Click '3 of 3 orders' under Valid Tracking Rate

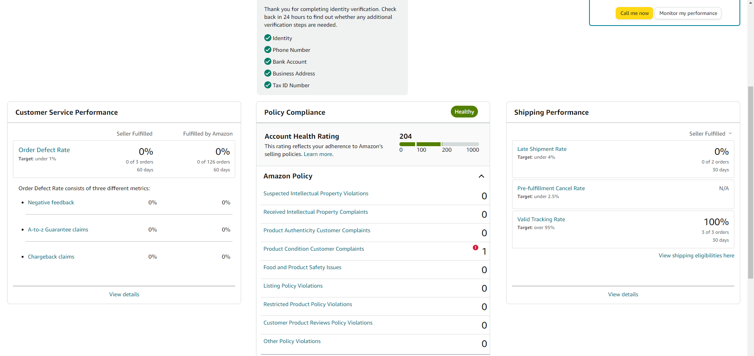(x=715, y=232)
